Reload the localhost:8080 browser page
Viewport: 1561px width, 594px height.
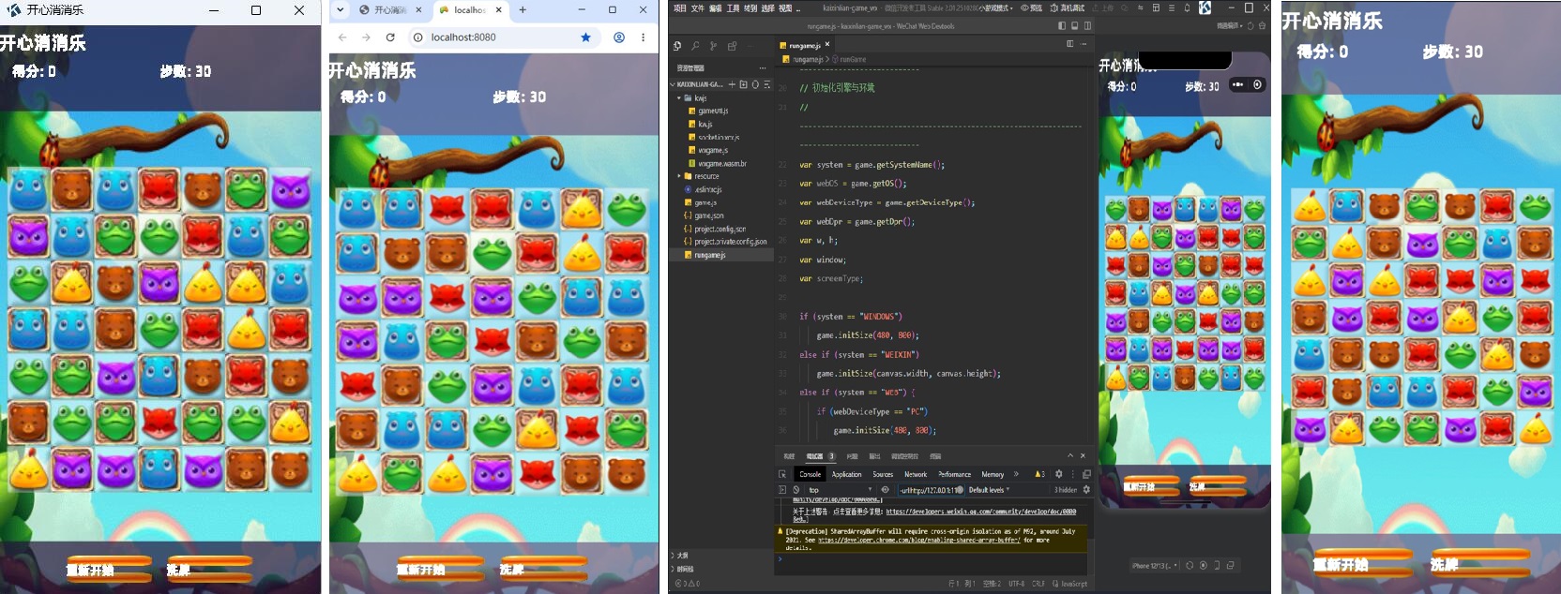click(x=389, y=37)
